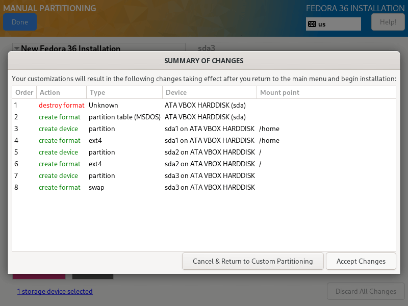Collapse the New Fedora 36 Installation expander

(17, 48)
